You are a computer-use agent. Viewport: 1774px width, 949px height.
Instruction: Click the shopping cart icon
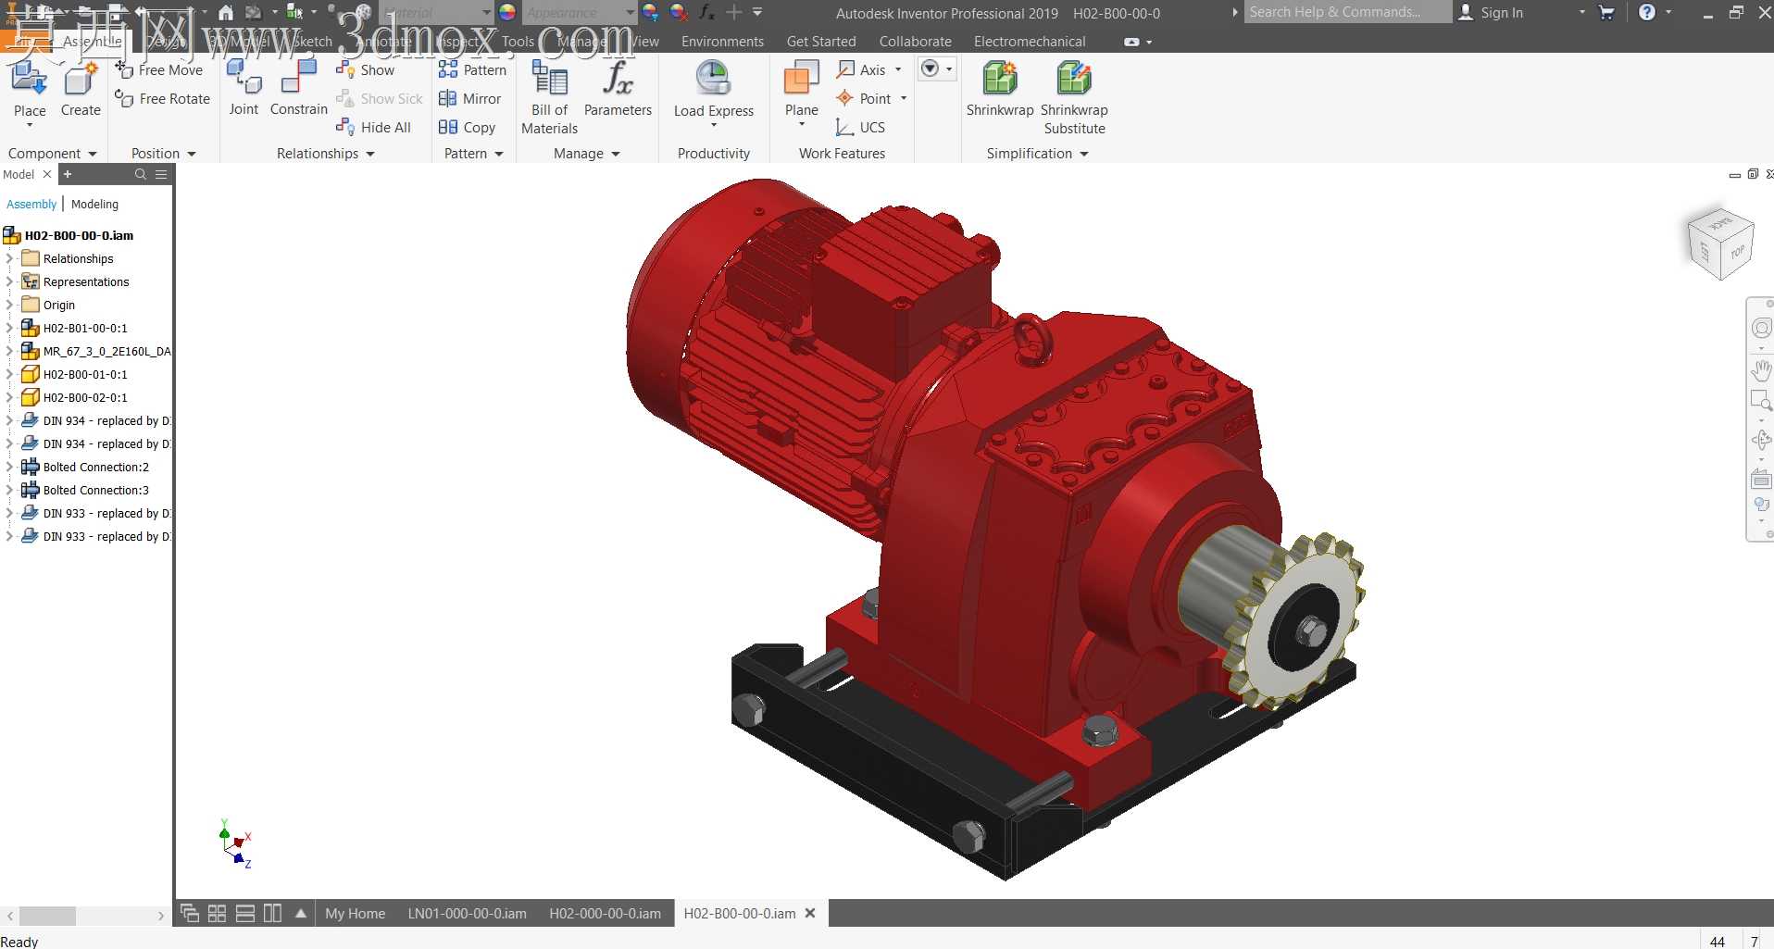pos(1606,13)
